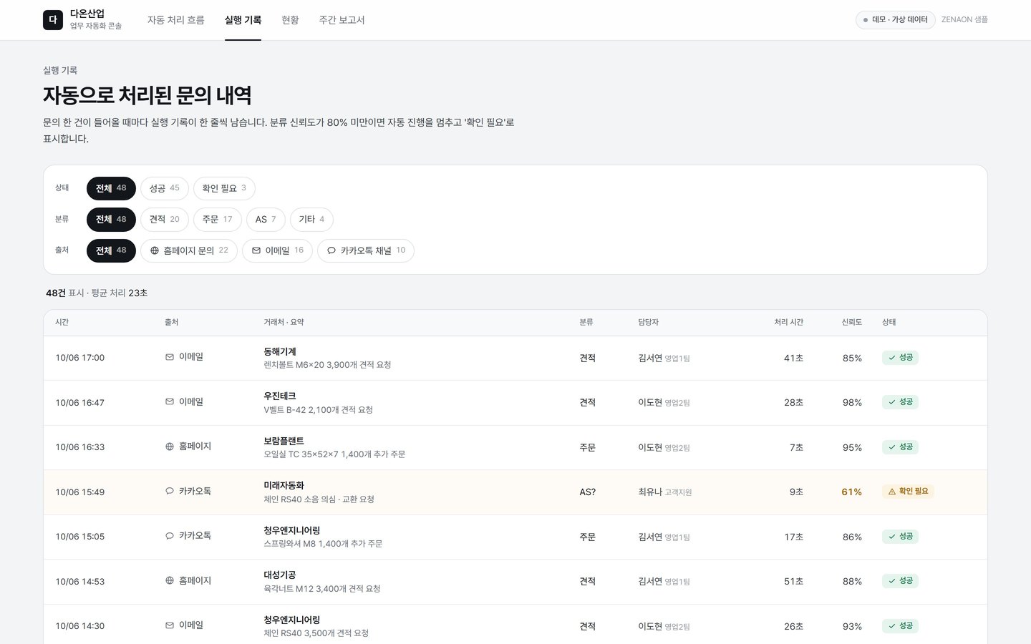Click the 성공 check badge in 보람플랜트 row
1031x644 pixels.
(901, 447)
